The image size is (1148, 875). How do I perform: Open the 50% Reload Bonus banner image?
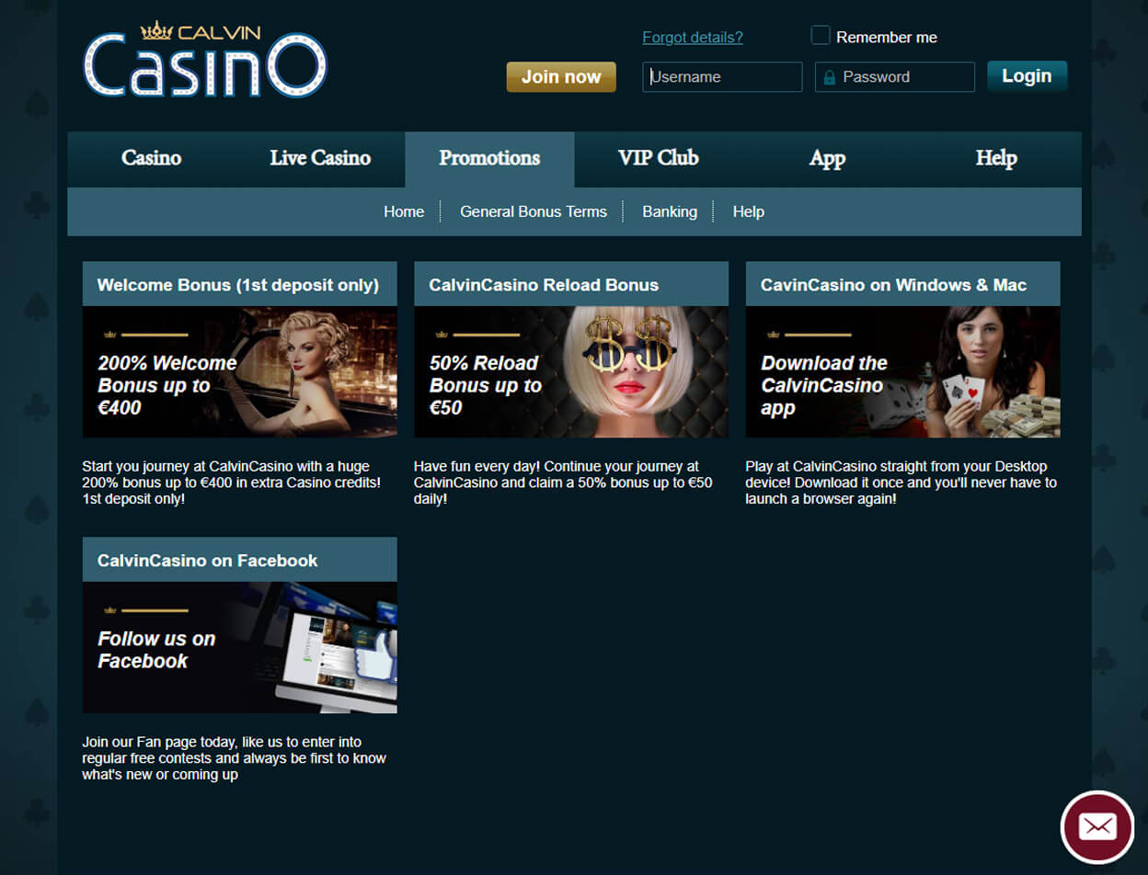[x=571, y=372]
